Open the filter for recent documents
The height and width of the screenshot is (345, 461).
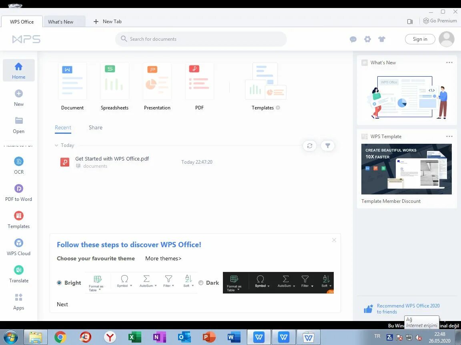(327, 146)
